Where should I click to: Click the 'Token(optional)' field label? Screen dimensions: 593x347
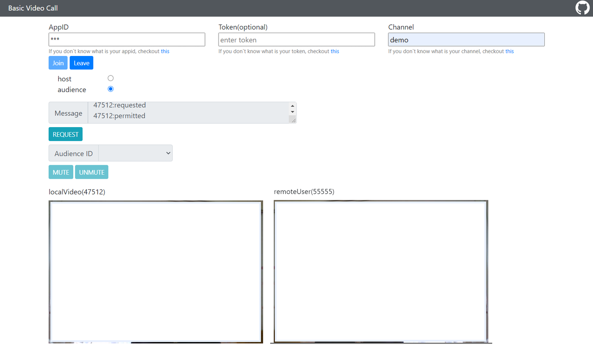point(243,27)
